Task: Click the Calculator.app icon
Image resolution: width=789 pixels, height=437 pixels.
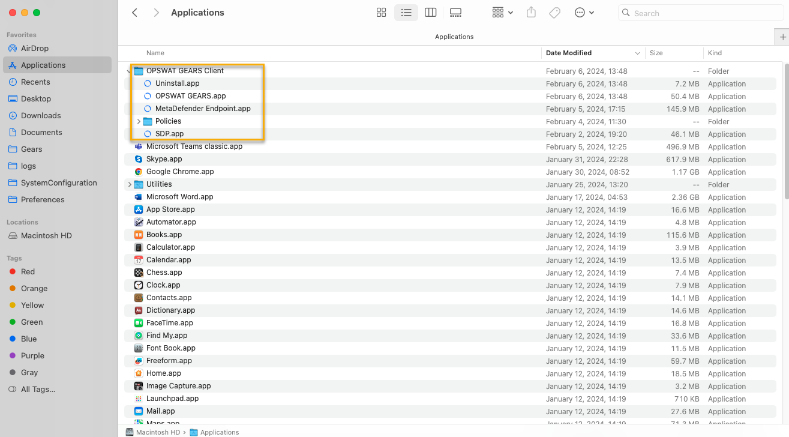Action: [x=139, y=247]
